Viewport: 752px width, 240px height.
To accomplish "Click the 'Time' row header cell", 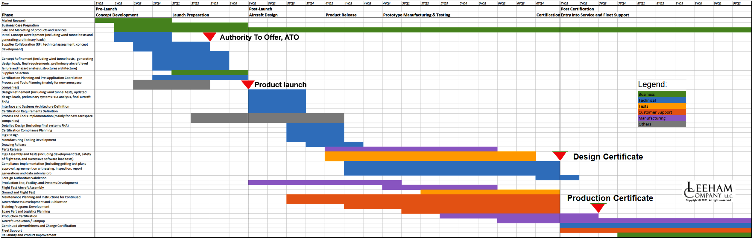I will pos(5,3).
